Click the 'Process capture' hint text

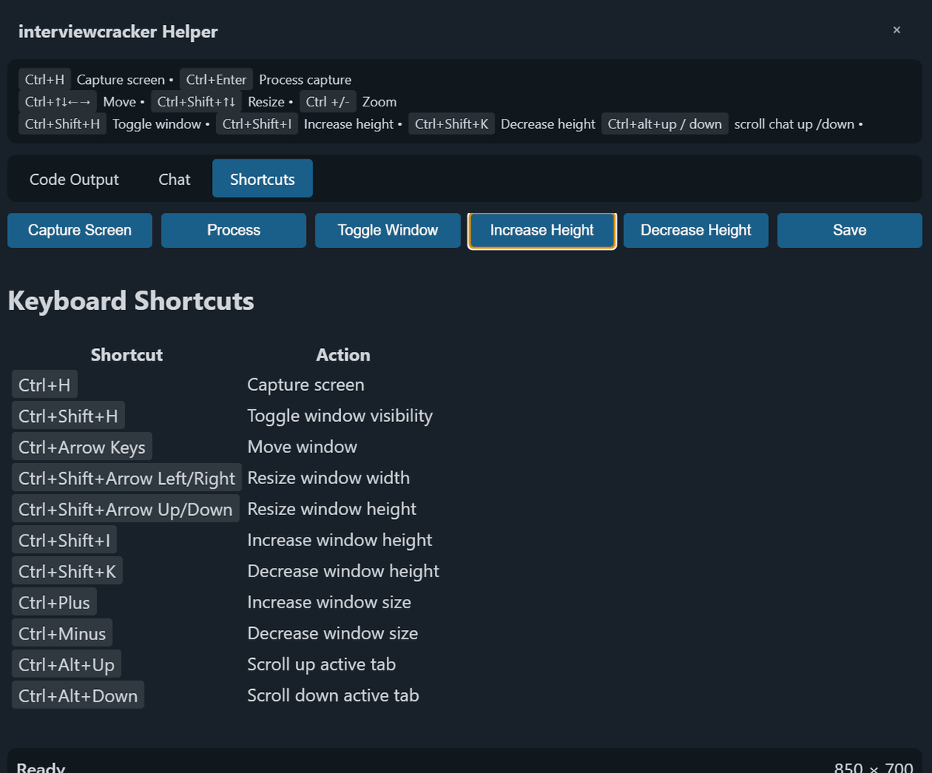coord(305,79)
